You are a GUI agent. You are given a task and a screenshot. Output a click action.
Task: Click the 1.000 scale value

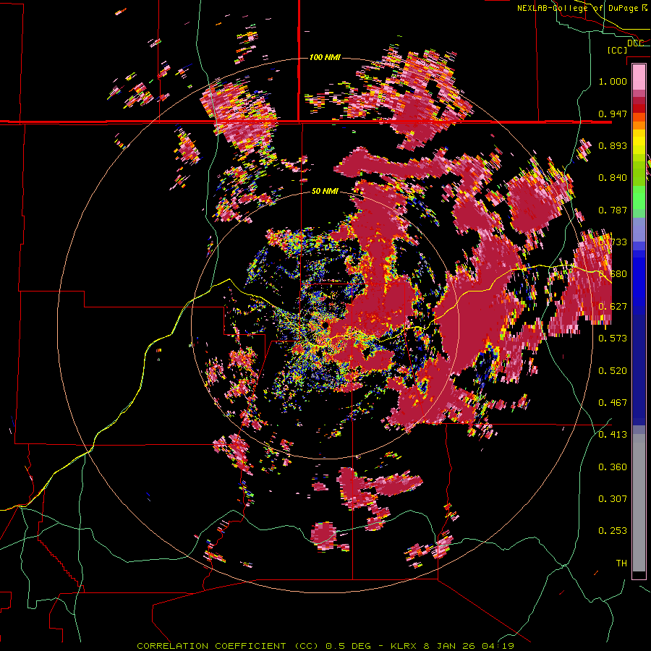613,81
